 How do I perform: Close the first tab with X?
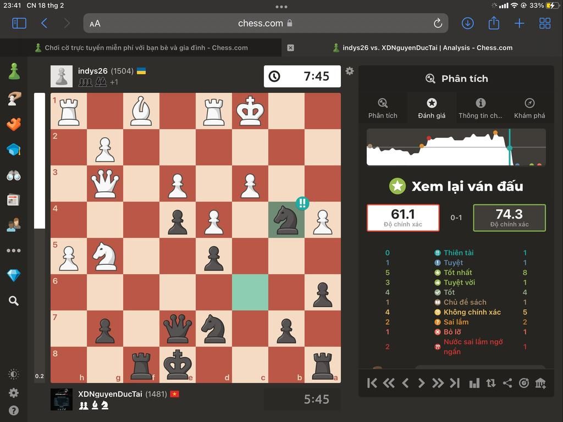[x=290, y=48]
